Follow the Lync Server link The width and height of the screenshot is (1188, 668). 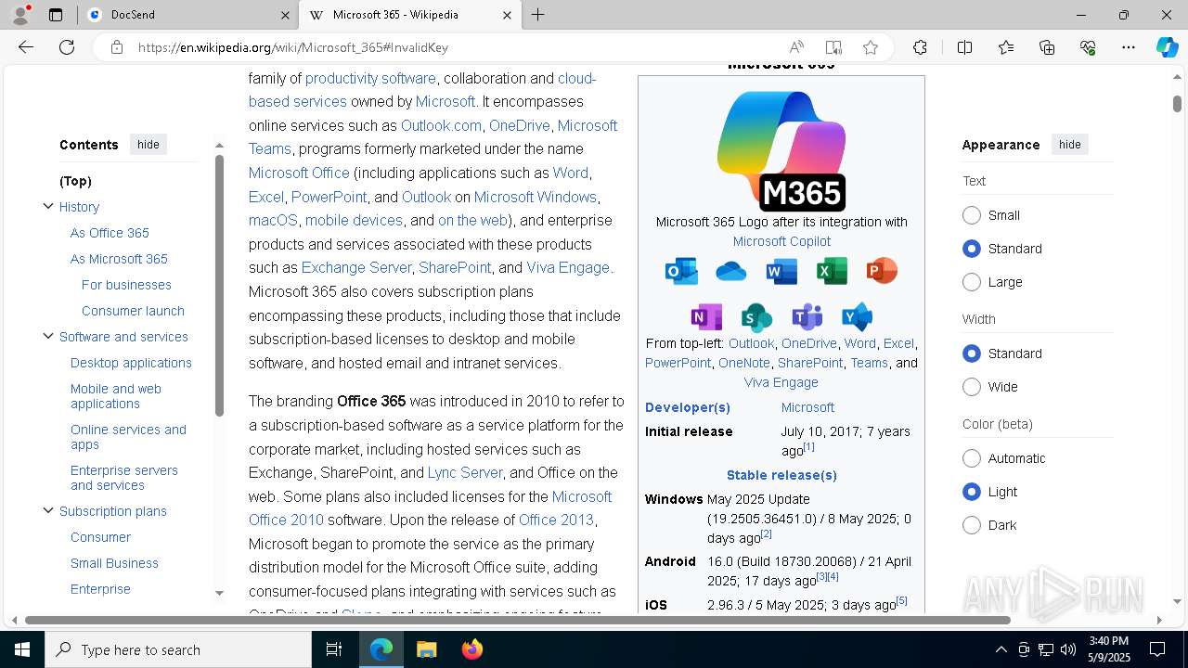(465, 472)
